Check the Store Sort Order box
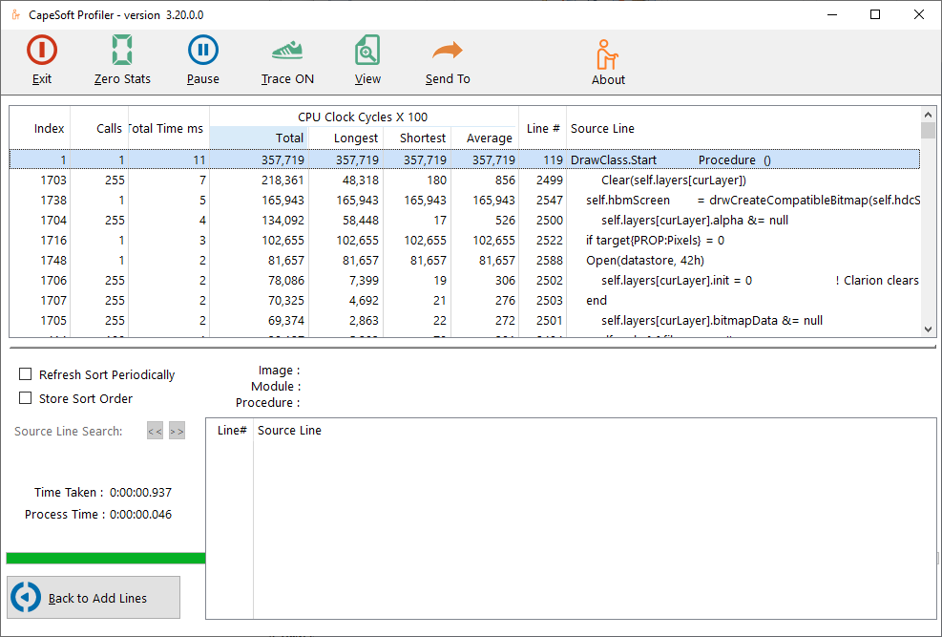Viewport: 942px width, 637px height. point(26,398)
